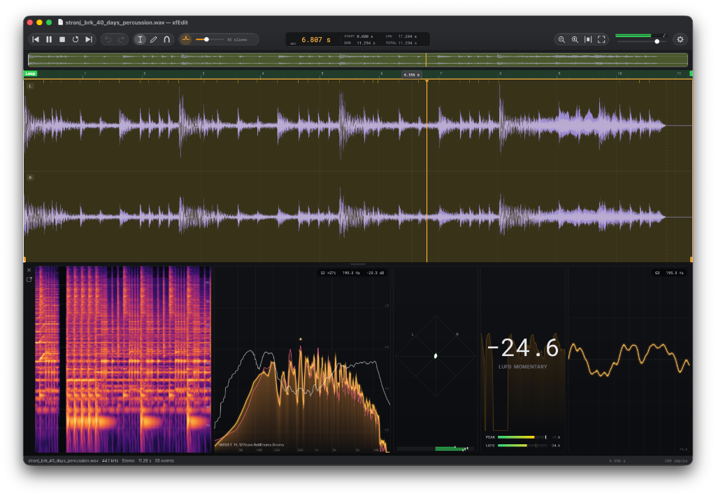Click the 35 slices label
Screen dimensions: 716x496
pyautogui.click(x=237, y=40)
